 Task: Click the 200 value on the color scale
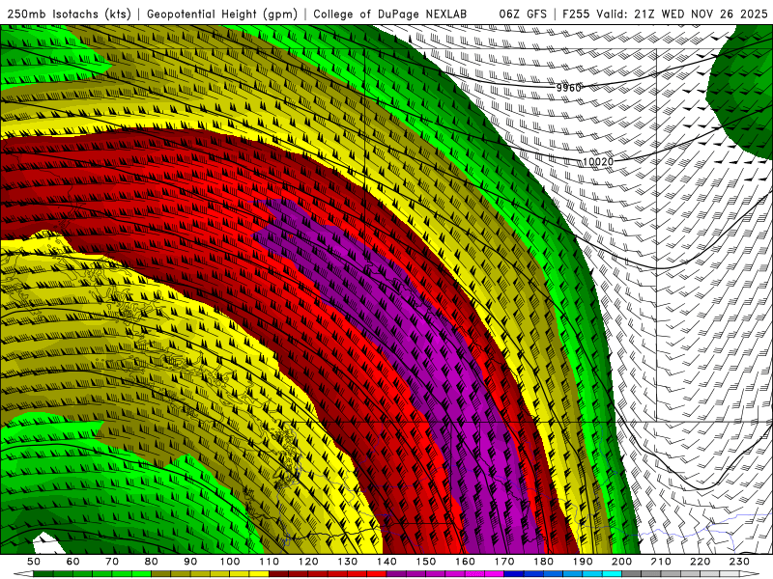(x=621, y=562)
